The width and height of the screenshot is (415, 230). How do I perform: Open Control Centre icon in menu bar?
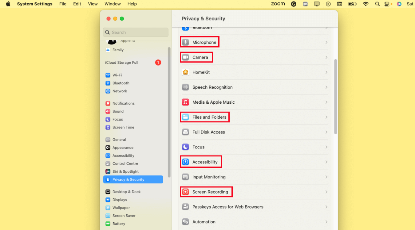click(x=387, y=4)
